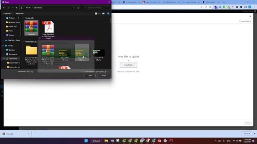Share this page icon in Chrome
Screen dimensions: 257x144
[x=206, y=7]
